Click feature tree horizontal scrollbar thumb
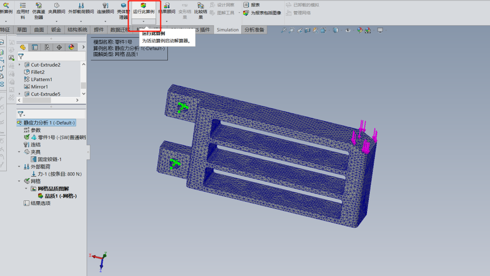490x276 pixels. [37, 100]
